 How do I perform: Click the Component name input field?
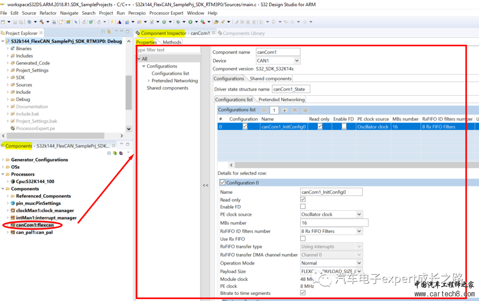tap(278, 52)
